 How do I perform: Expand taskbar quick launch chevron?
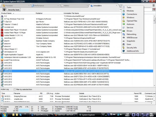point(25,114)
